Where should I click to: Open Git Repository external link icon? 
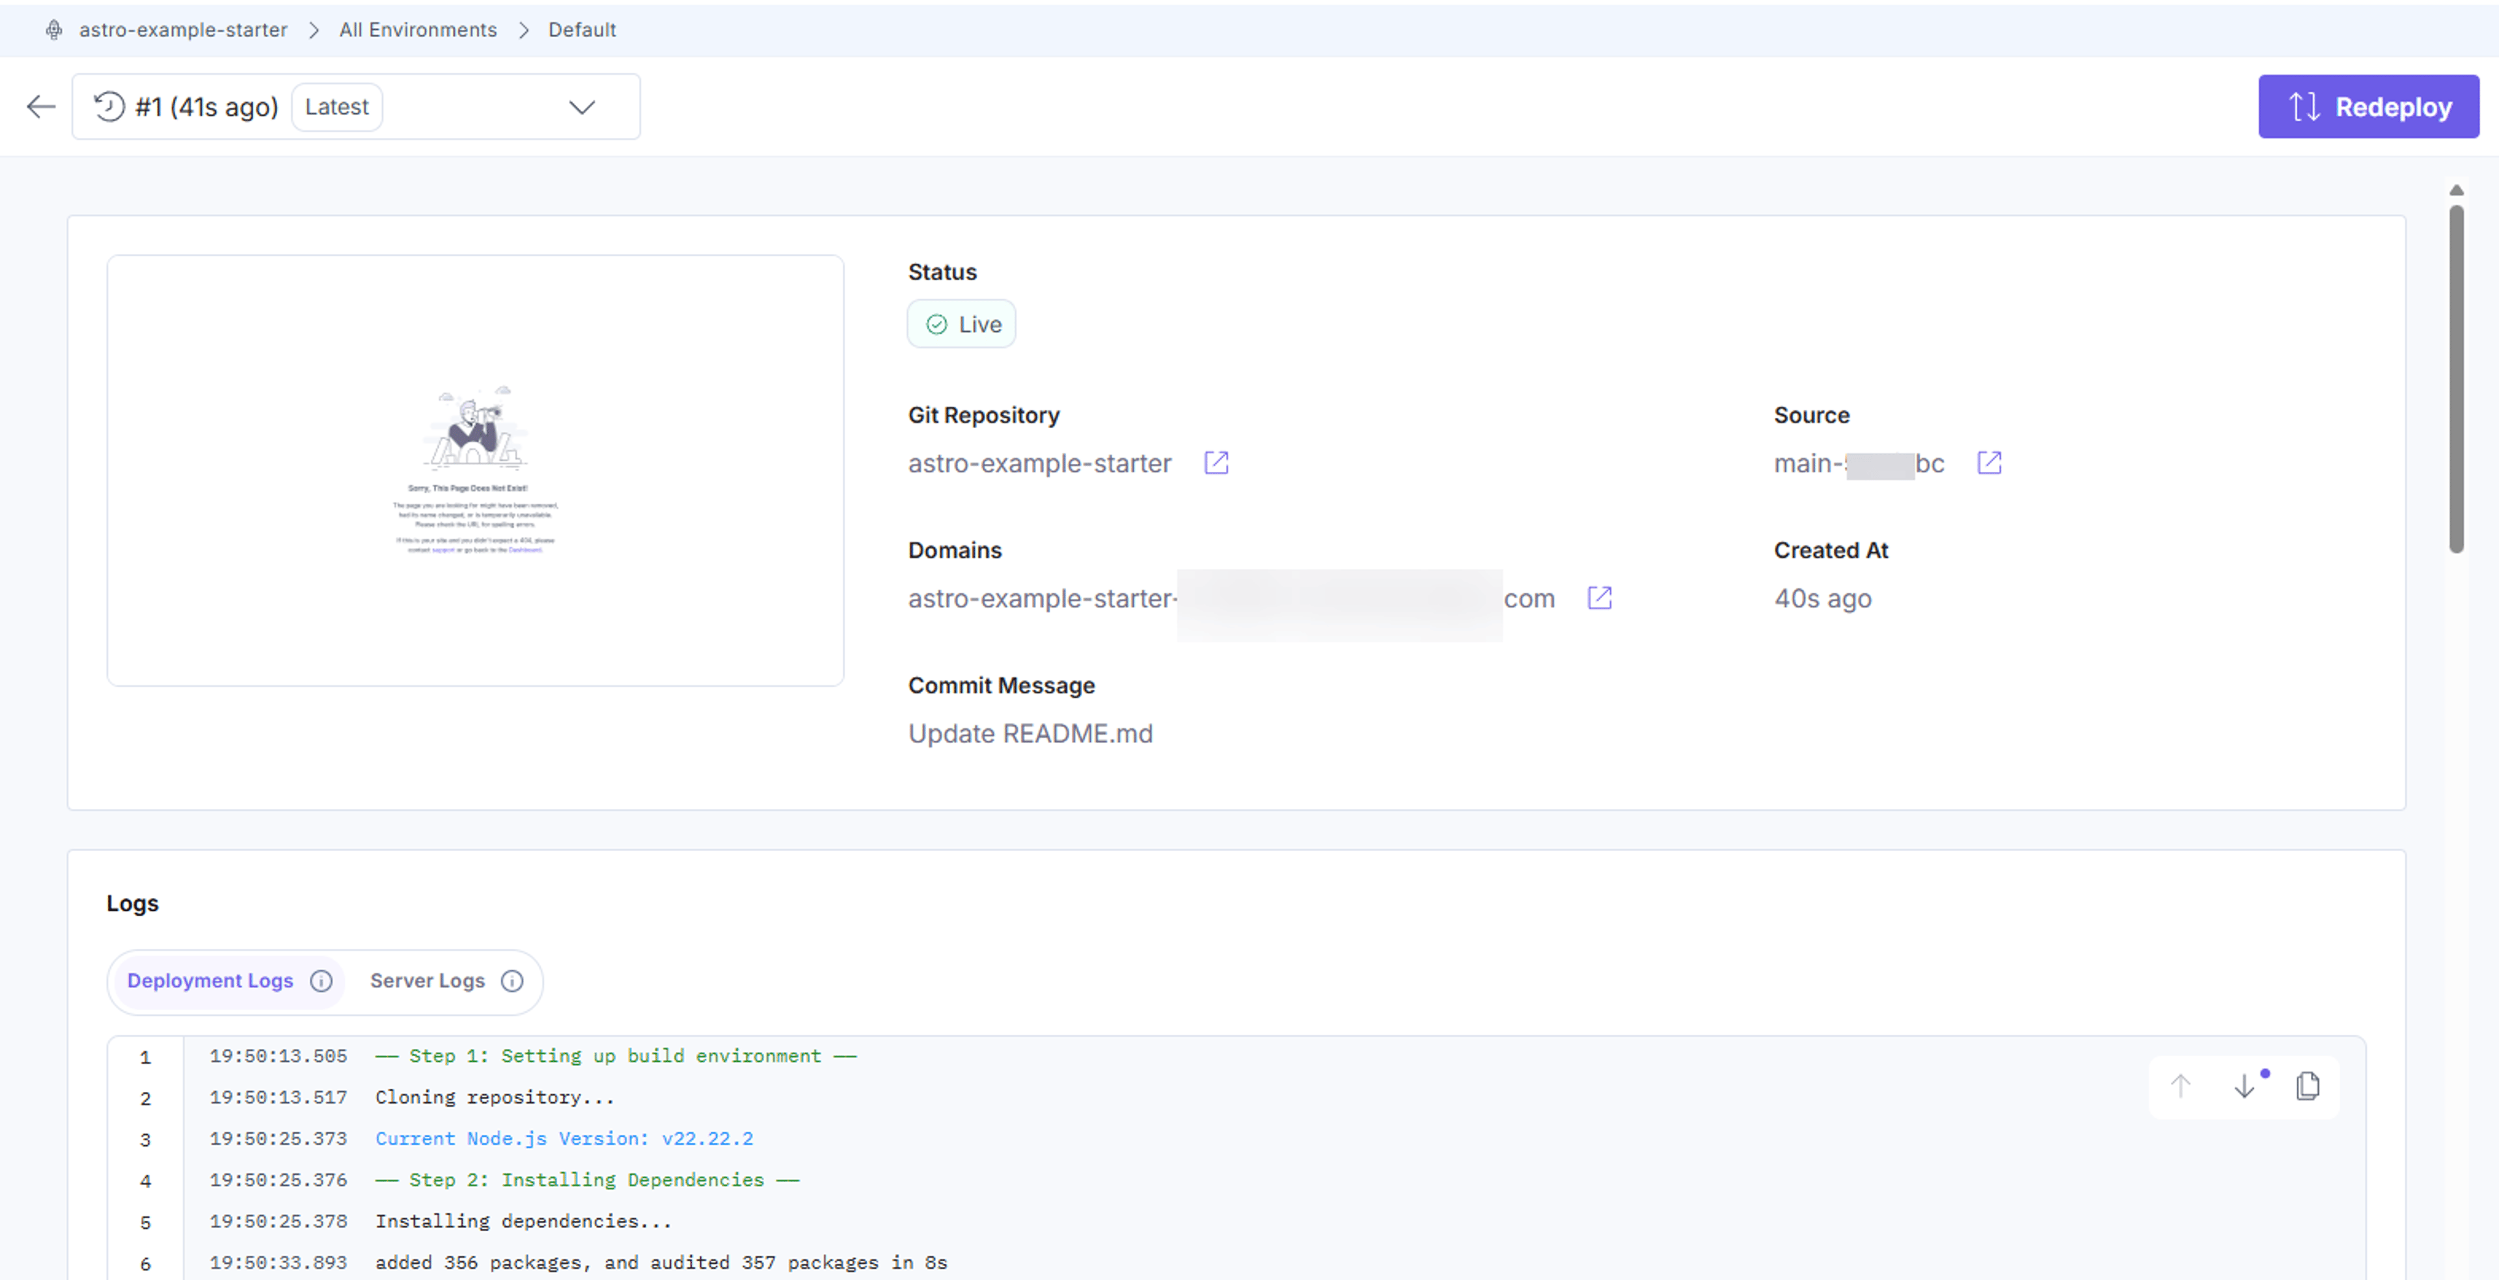[1216, 463]
